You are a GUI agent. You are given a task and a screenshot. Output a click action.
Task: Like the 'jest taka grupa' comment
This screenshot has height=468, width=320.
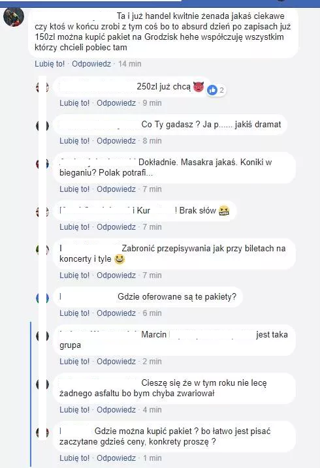point(74,362)
